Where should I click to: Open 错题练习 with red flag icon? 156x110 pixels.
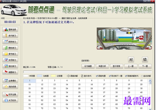tap(10, 72)
